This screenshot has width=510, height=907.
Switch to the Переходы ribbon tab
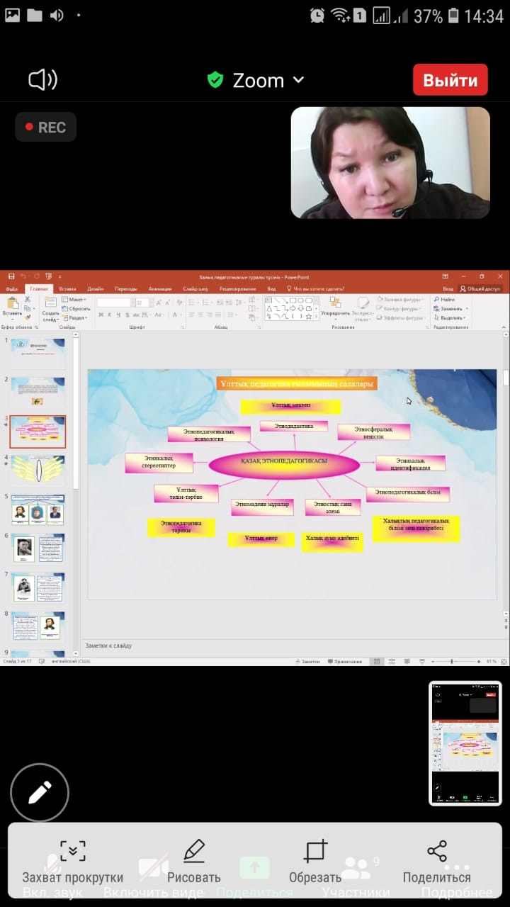[126, 289]
